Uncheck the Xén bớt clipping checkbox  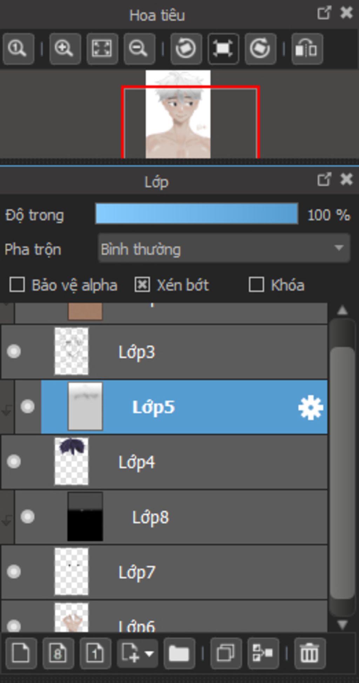tap(142, 285)
